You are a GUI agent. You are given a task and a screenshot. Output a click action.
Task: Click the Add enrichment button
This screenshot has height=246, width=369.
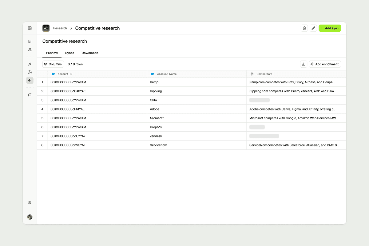point(325,64)
